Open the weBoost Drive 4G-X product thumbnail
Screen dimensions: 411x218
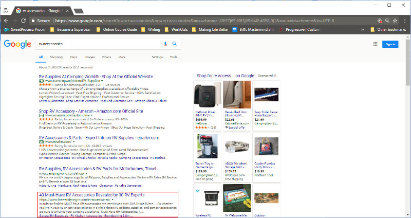tap(208, 95)
